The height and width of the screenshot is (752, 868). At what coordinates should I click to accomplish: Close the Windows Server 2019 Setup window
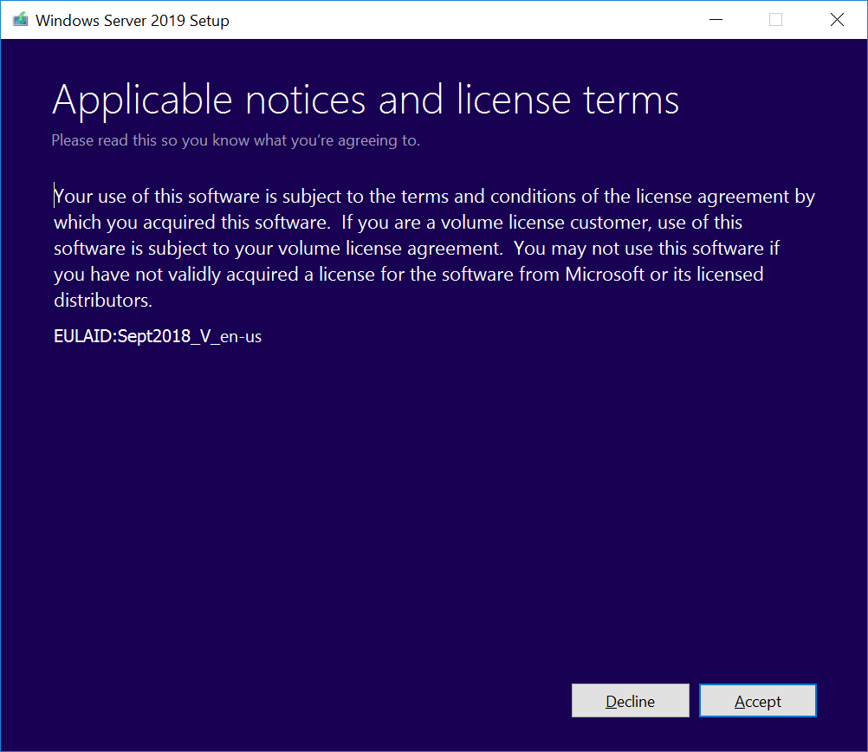836,20
